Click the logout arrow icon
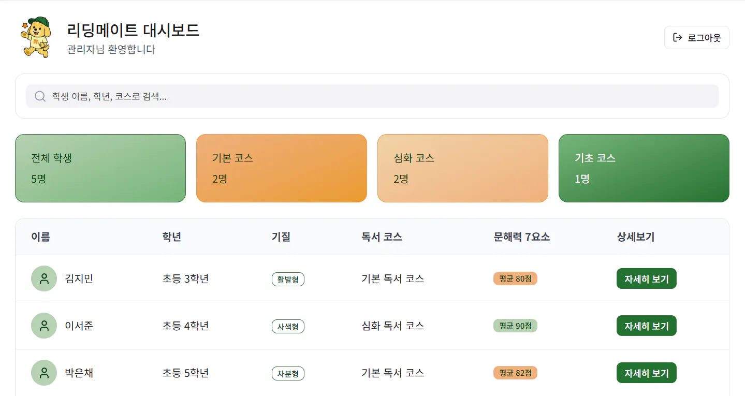The width and height of the screenshot is (745, 396). [x=677, y=37]
